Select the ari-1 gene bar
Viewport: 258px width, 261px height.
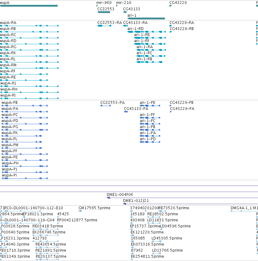pyautogui.click(x=146, y=18)
